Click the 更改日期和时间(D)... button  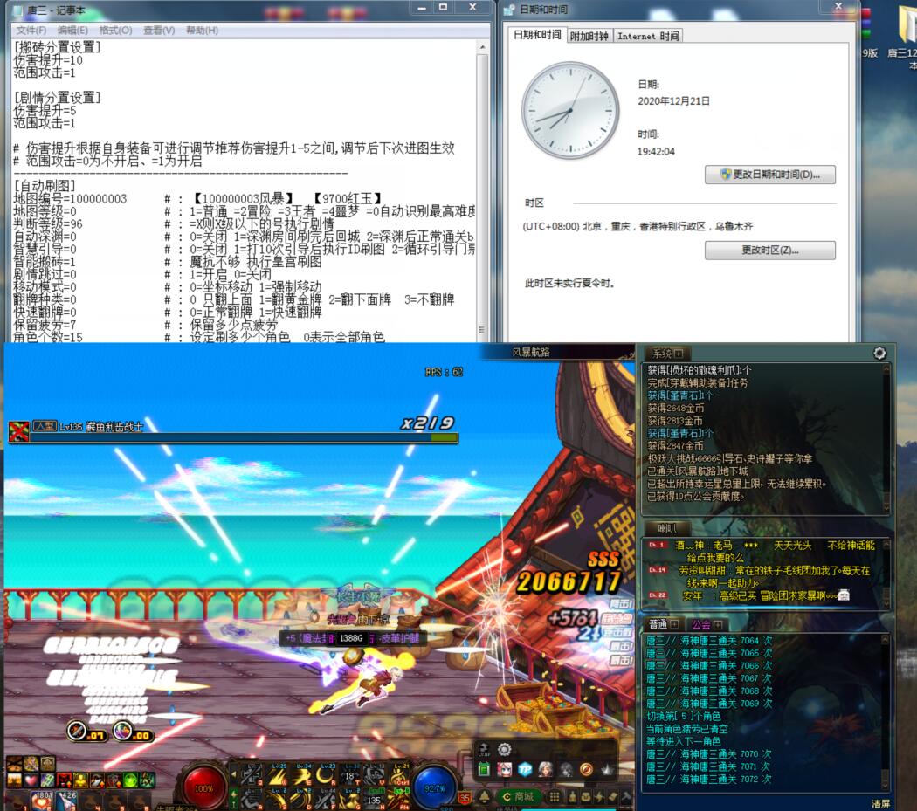tap(769, 175)
